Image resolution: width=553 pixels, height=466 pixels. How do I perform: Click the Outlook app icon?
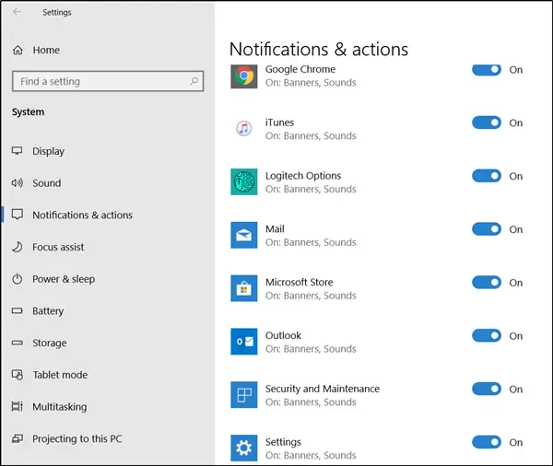coord(243,342)
